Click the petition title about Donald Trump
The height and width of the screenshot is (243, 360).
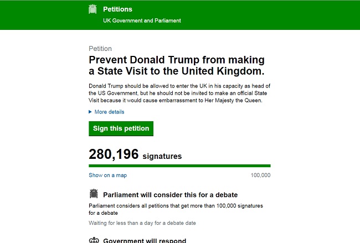(177, 66)
